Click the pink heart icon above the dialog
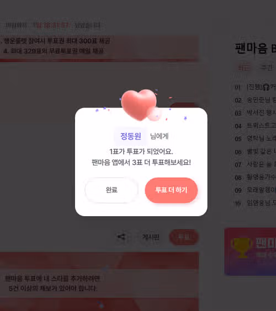Image resolution: width=276 pixels, height=311 pixels. (x=139, y=105)
